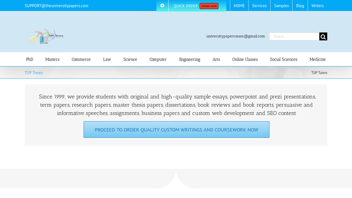
Task: Expand the Masters category menu
Action: [52, 60]
